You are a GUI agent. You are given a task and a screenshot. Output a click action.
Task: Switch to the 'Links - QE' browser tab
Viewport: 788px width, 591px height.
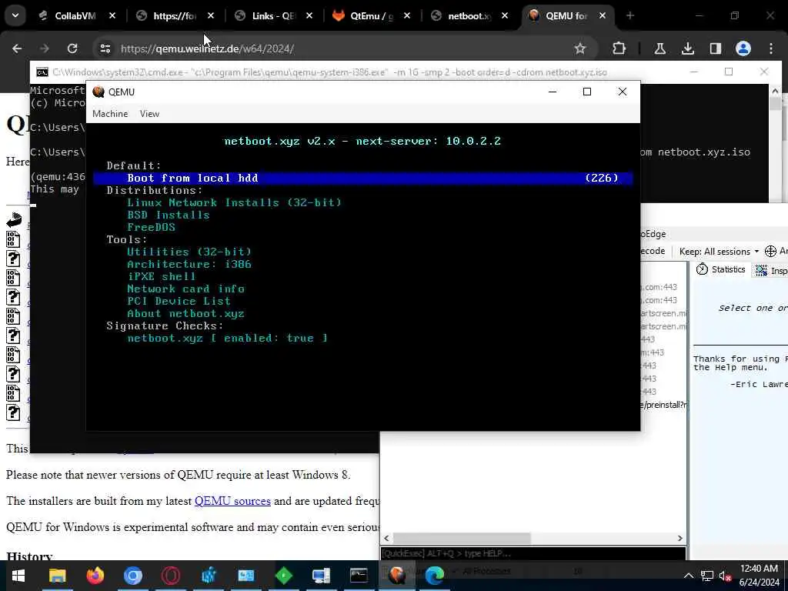coord(273,16)
